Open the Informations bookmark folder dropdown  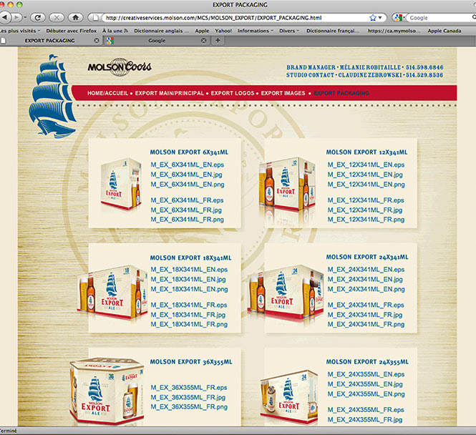(256, 31)
